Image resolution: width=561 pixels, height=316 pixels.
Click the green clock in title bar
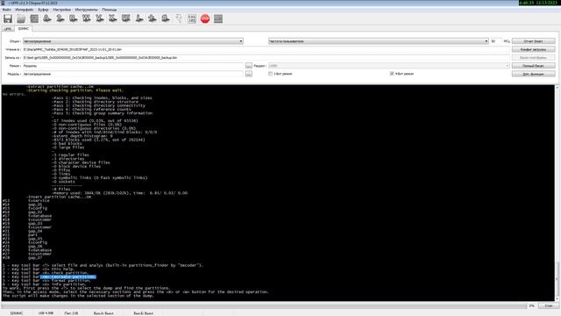click(539, 3)
